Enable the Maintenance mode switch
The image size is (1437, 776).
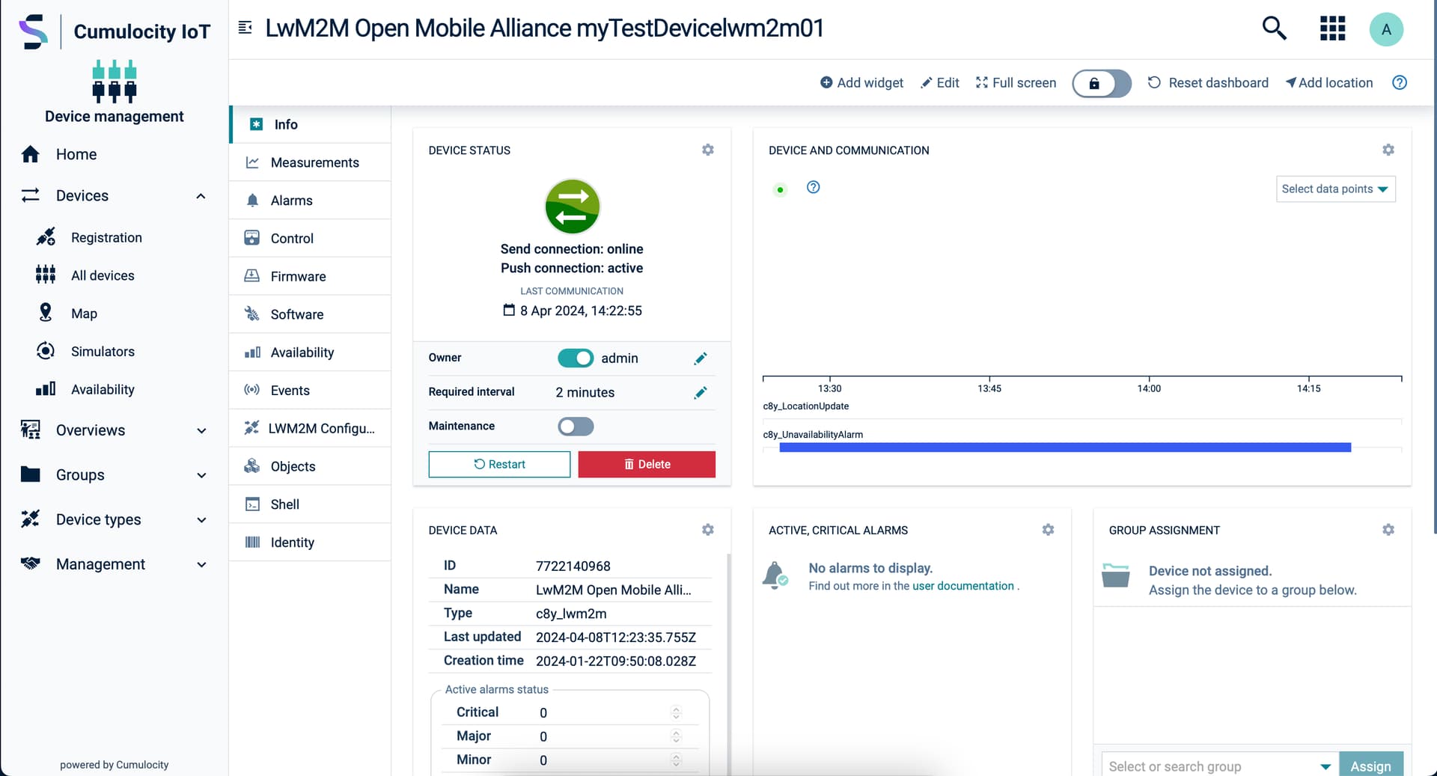pyautogui.click(x=576, y=427)
